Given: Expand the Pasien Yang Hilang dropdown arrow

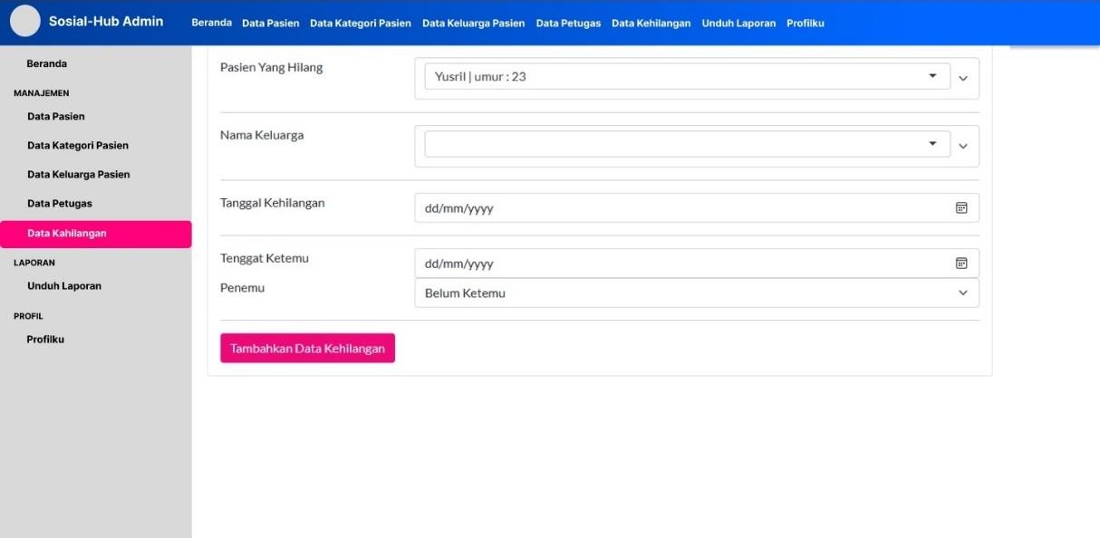Looking at the screenshot, I should (x=932, y=76).
